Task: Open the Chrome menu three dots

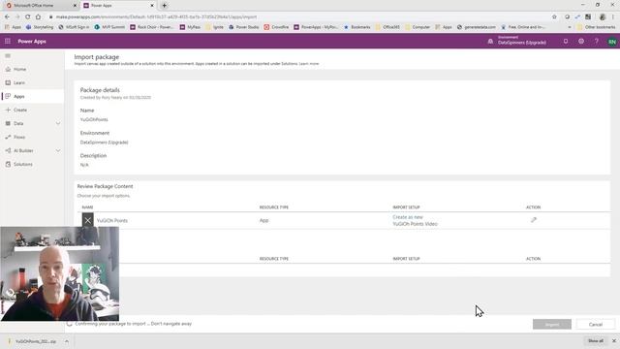Action: (613, 17)
